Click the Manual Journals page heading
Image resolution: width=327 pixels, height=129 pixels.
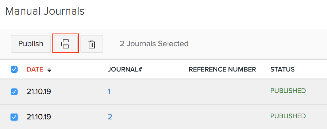pyautogui.click(x=45, y=11)
